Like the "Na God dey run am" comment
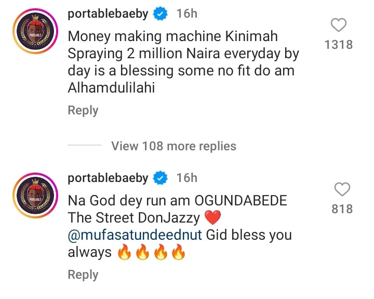The width and height of the screenshot is (374, 299). point(342,189)
